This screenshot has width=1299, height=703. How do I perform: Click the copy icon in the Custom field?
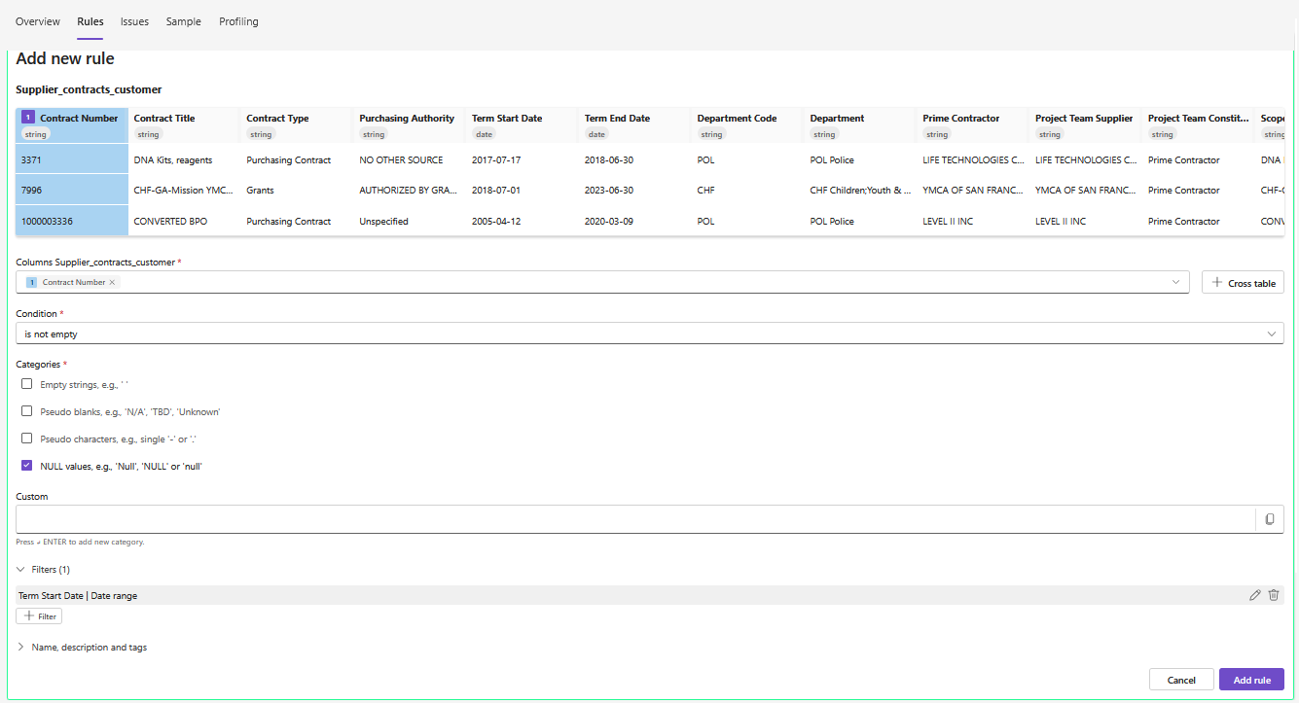tap(1269, 519)
